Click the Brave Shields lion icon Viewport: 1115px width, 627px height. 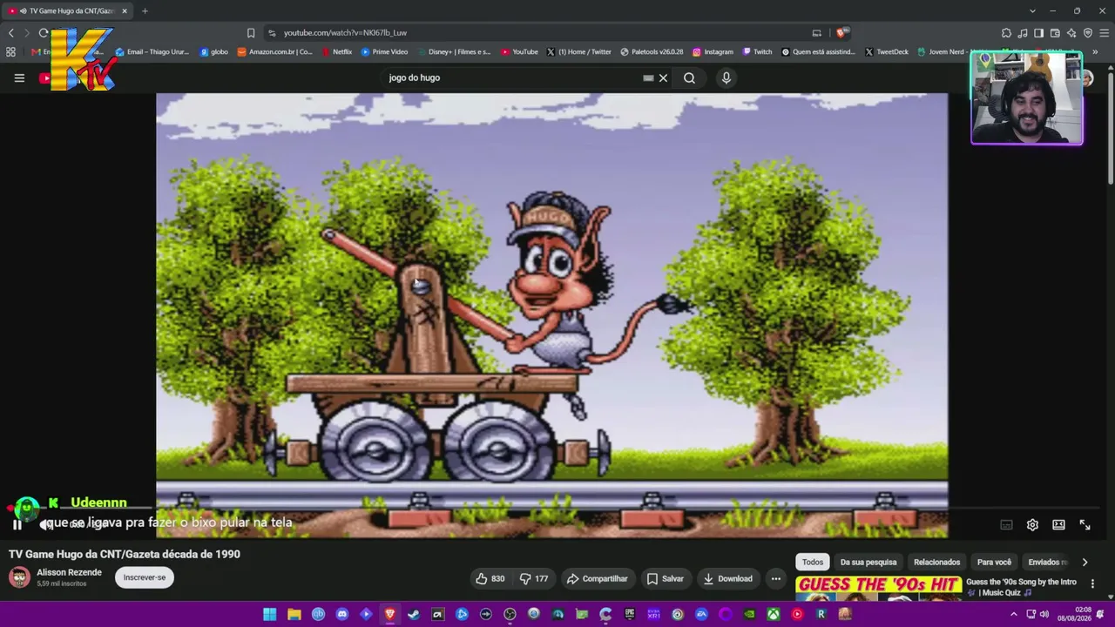pyautogui.click(x=841, y=32)
